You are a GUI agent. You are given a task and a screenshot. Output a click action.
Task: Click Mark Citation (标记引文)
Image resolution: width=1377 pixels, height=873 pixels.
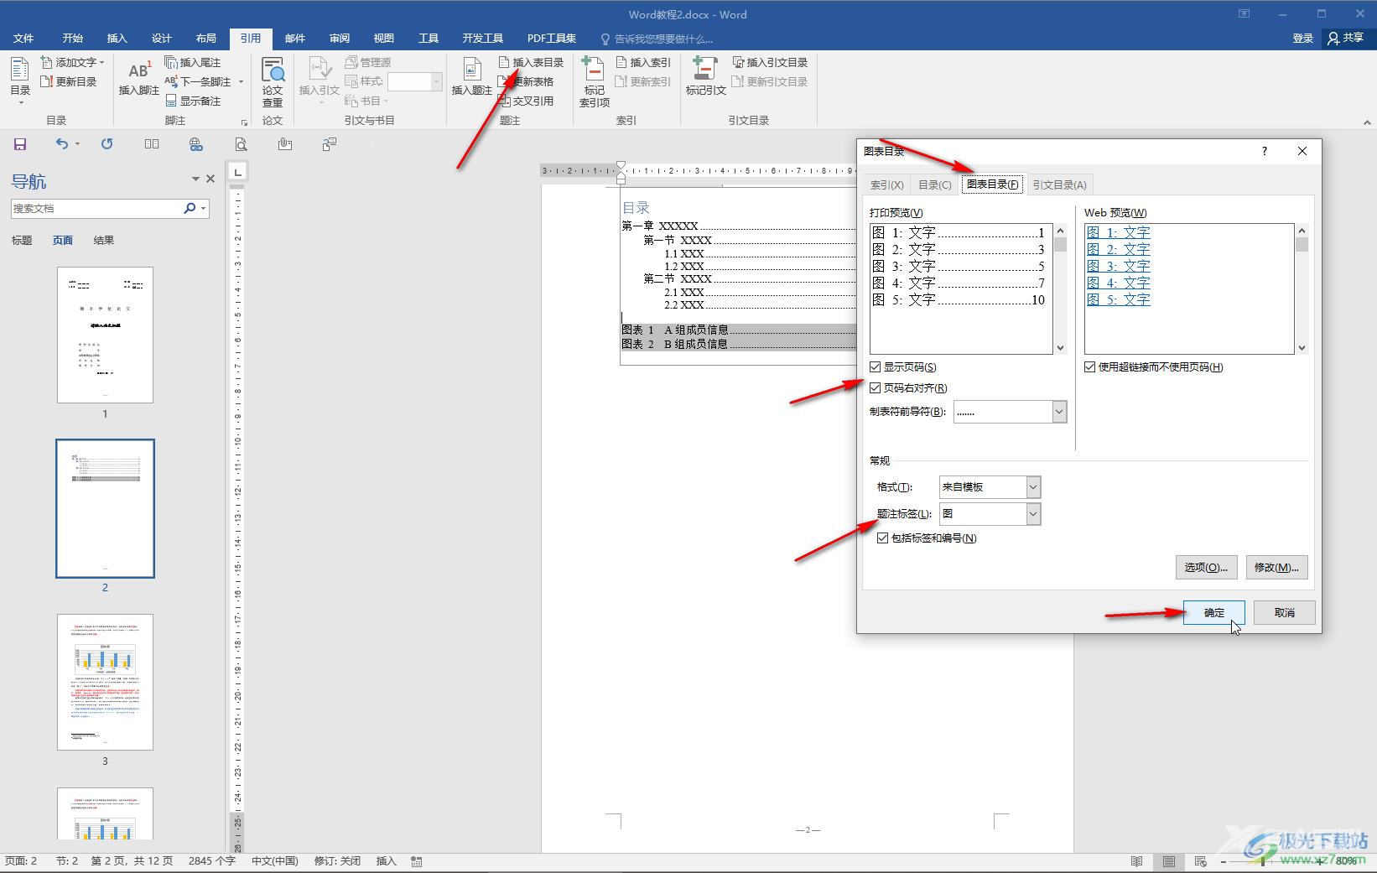(x=705, y=77)
